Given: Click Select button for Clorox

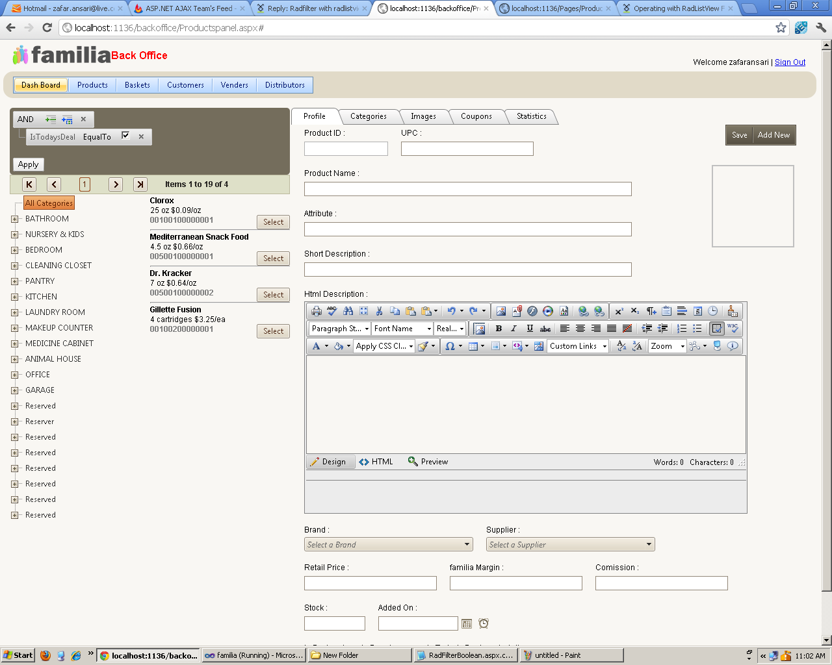Looking at the screenshot, I should click(273, 222).
